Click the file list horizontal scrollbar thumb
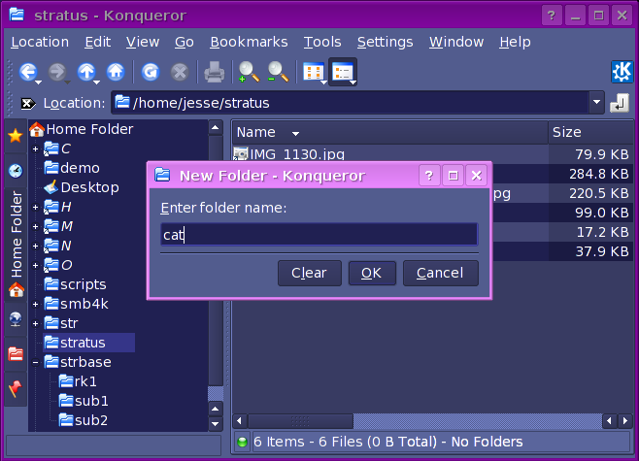This screenshot has width=639, height=461. point(300,421)
